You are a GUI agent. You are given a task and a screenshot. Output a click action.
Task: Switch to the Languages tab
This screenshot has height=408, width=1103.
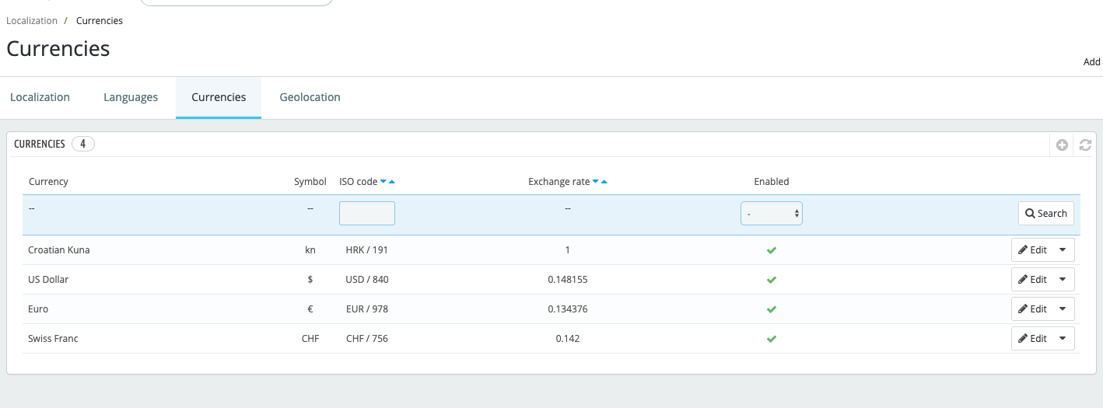[x=131, y=97]
